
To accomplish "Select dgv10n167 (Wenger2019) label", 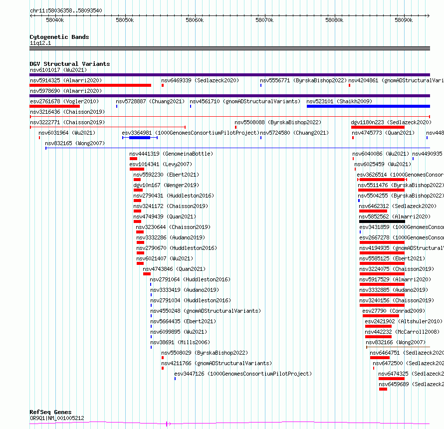I will (166, 185).
